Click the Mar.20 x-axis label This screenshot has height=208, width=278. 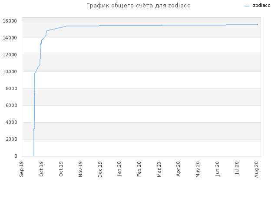[x=159, y=169]
